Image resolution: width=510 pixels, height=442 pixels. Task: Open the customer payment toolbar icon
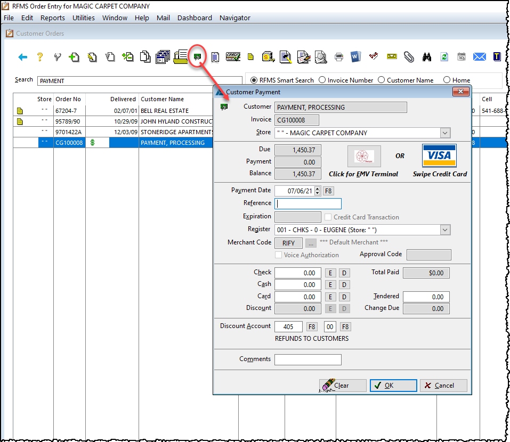coord(198,56)
